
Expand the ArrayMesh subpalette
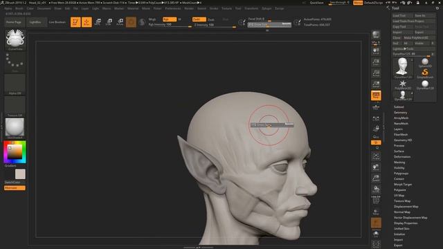click(401, 118)
